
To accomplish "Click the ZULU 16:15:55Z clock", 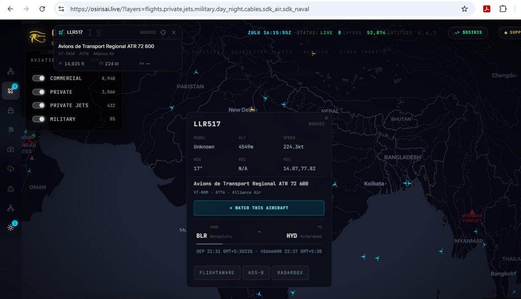I will point(270,33).
